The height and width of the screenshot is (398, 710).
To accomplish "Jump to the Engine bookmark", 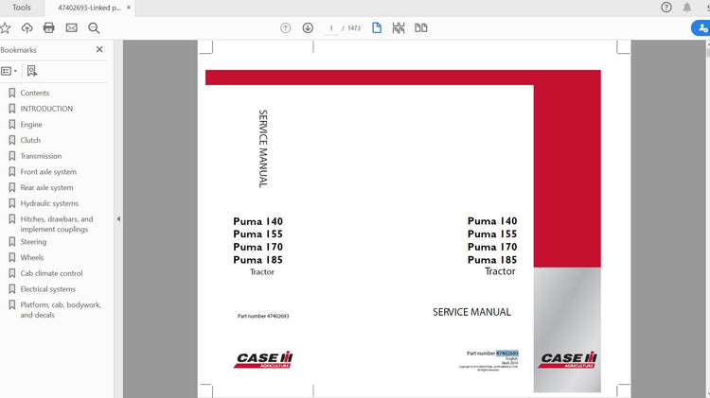I will [x=31, y=125].
